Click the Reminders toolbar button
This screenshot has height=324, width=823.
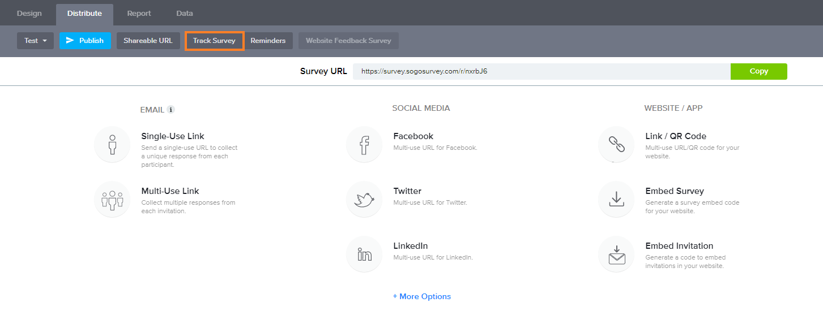268,41
